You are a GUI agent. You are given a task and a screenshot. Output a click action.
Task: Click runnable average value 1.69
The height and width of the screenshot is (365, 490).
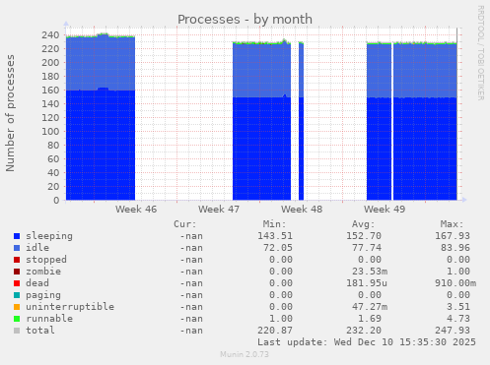coord(370,319)
